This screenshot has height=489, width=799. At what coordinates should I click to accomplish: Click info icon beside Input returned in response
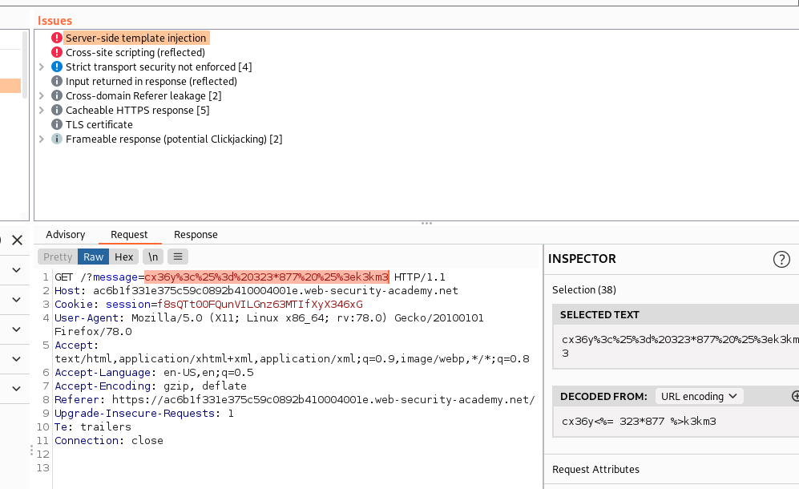tap(57, 82)
